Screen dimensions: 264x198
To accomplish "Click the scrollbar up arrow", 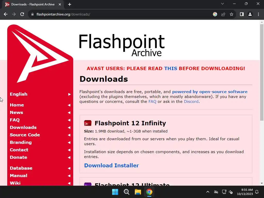I will click(x=262, y=22).
